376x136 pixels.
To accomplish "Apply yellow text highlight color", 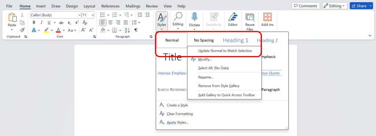I will [x=47, y=30].
